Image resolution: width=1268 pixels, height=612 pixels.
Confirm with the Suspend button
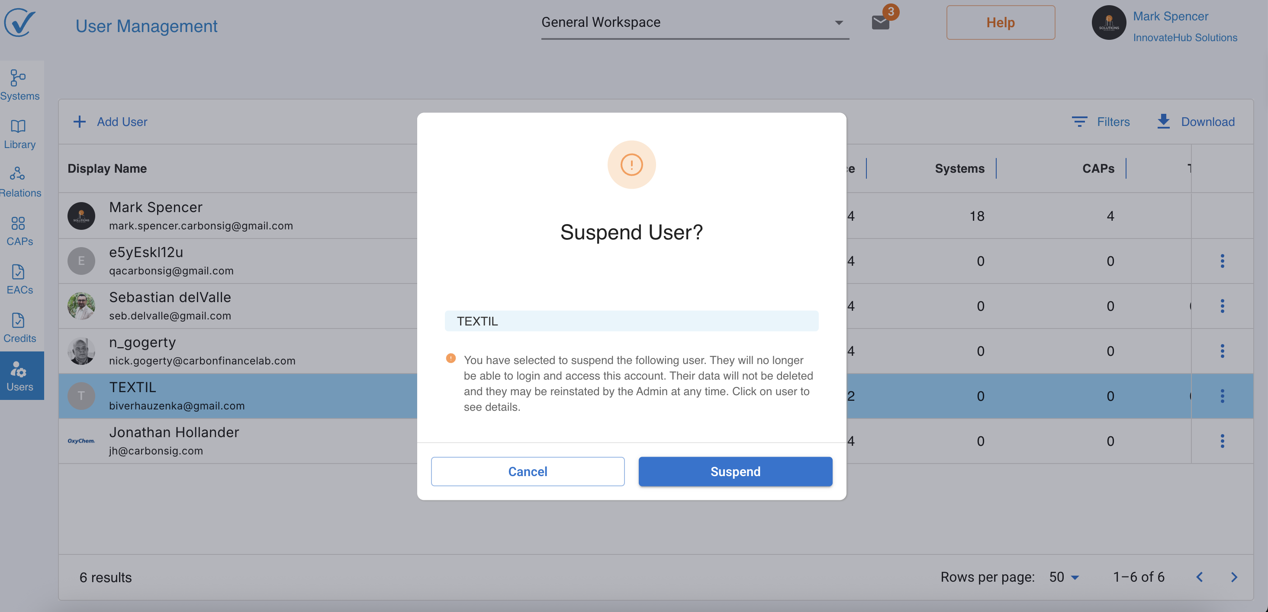pyautogui.click(x=735, y=471)
